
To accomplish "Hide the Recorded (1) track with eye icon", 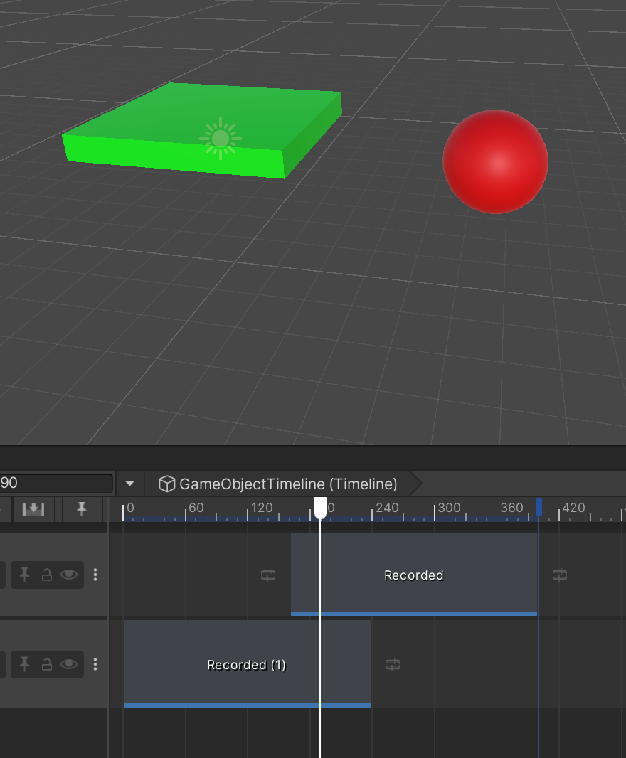I will 69,664.
